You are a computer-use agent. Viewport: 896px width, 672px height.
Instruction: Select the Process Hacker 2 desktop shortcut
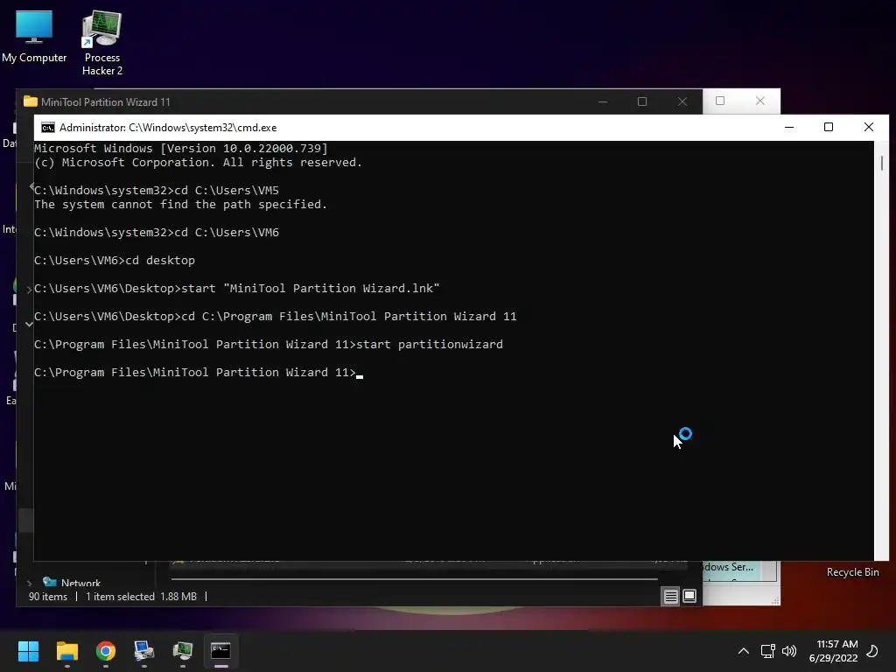tap(102, 43)
